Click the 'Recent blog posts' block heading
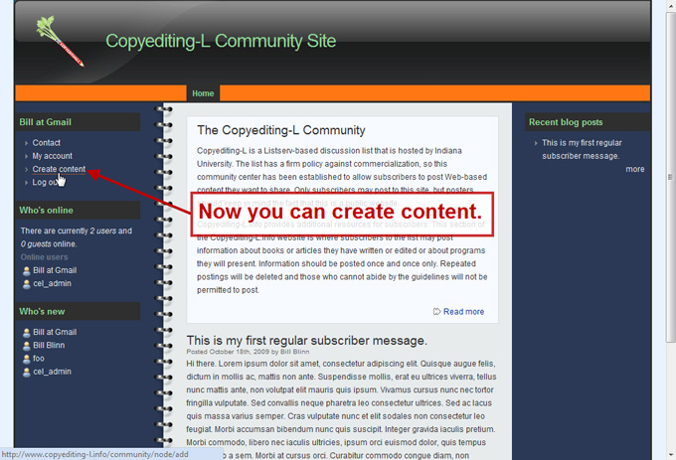Screen dimensions: 676x460 coord(566,122)
